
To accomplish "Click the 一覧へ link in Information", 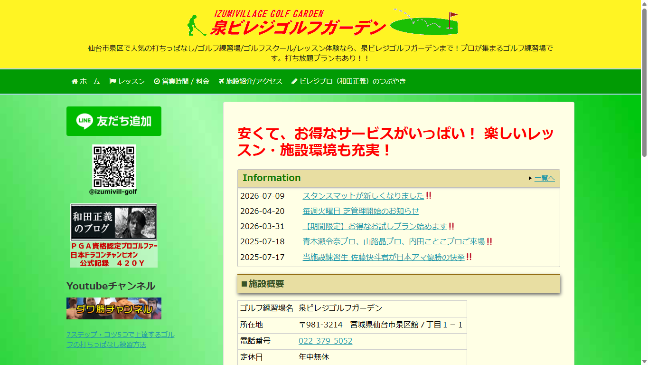I will coord(545,178).
